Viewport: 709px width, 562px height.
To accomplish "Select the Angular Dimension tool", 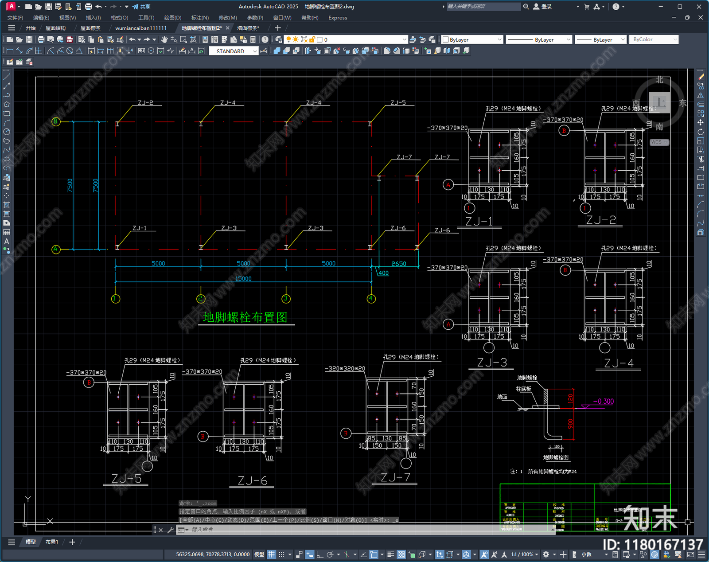I will 79,51.
